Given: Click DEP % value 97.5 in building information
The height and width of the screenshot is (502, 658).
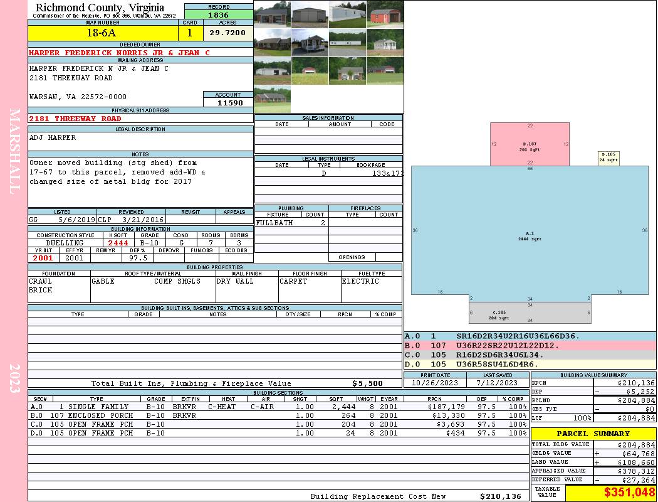Looking at the screenshot, I should [138, 258].
